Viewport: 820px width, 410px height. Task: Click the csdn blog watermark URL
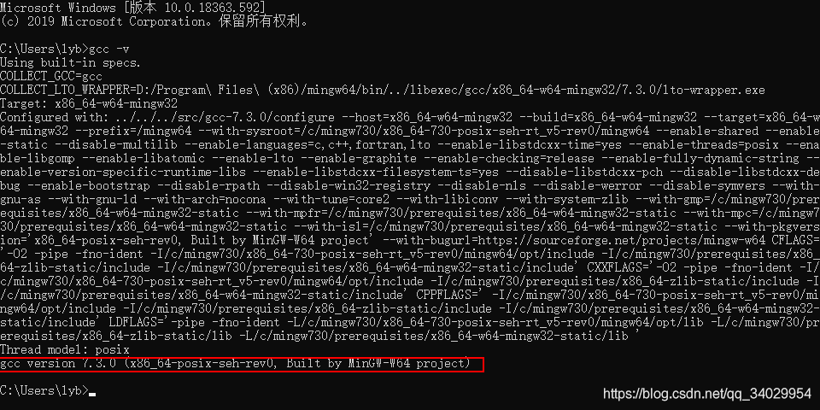[707, 393]
